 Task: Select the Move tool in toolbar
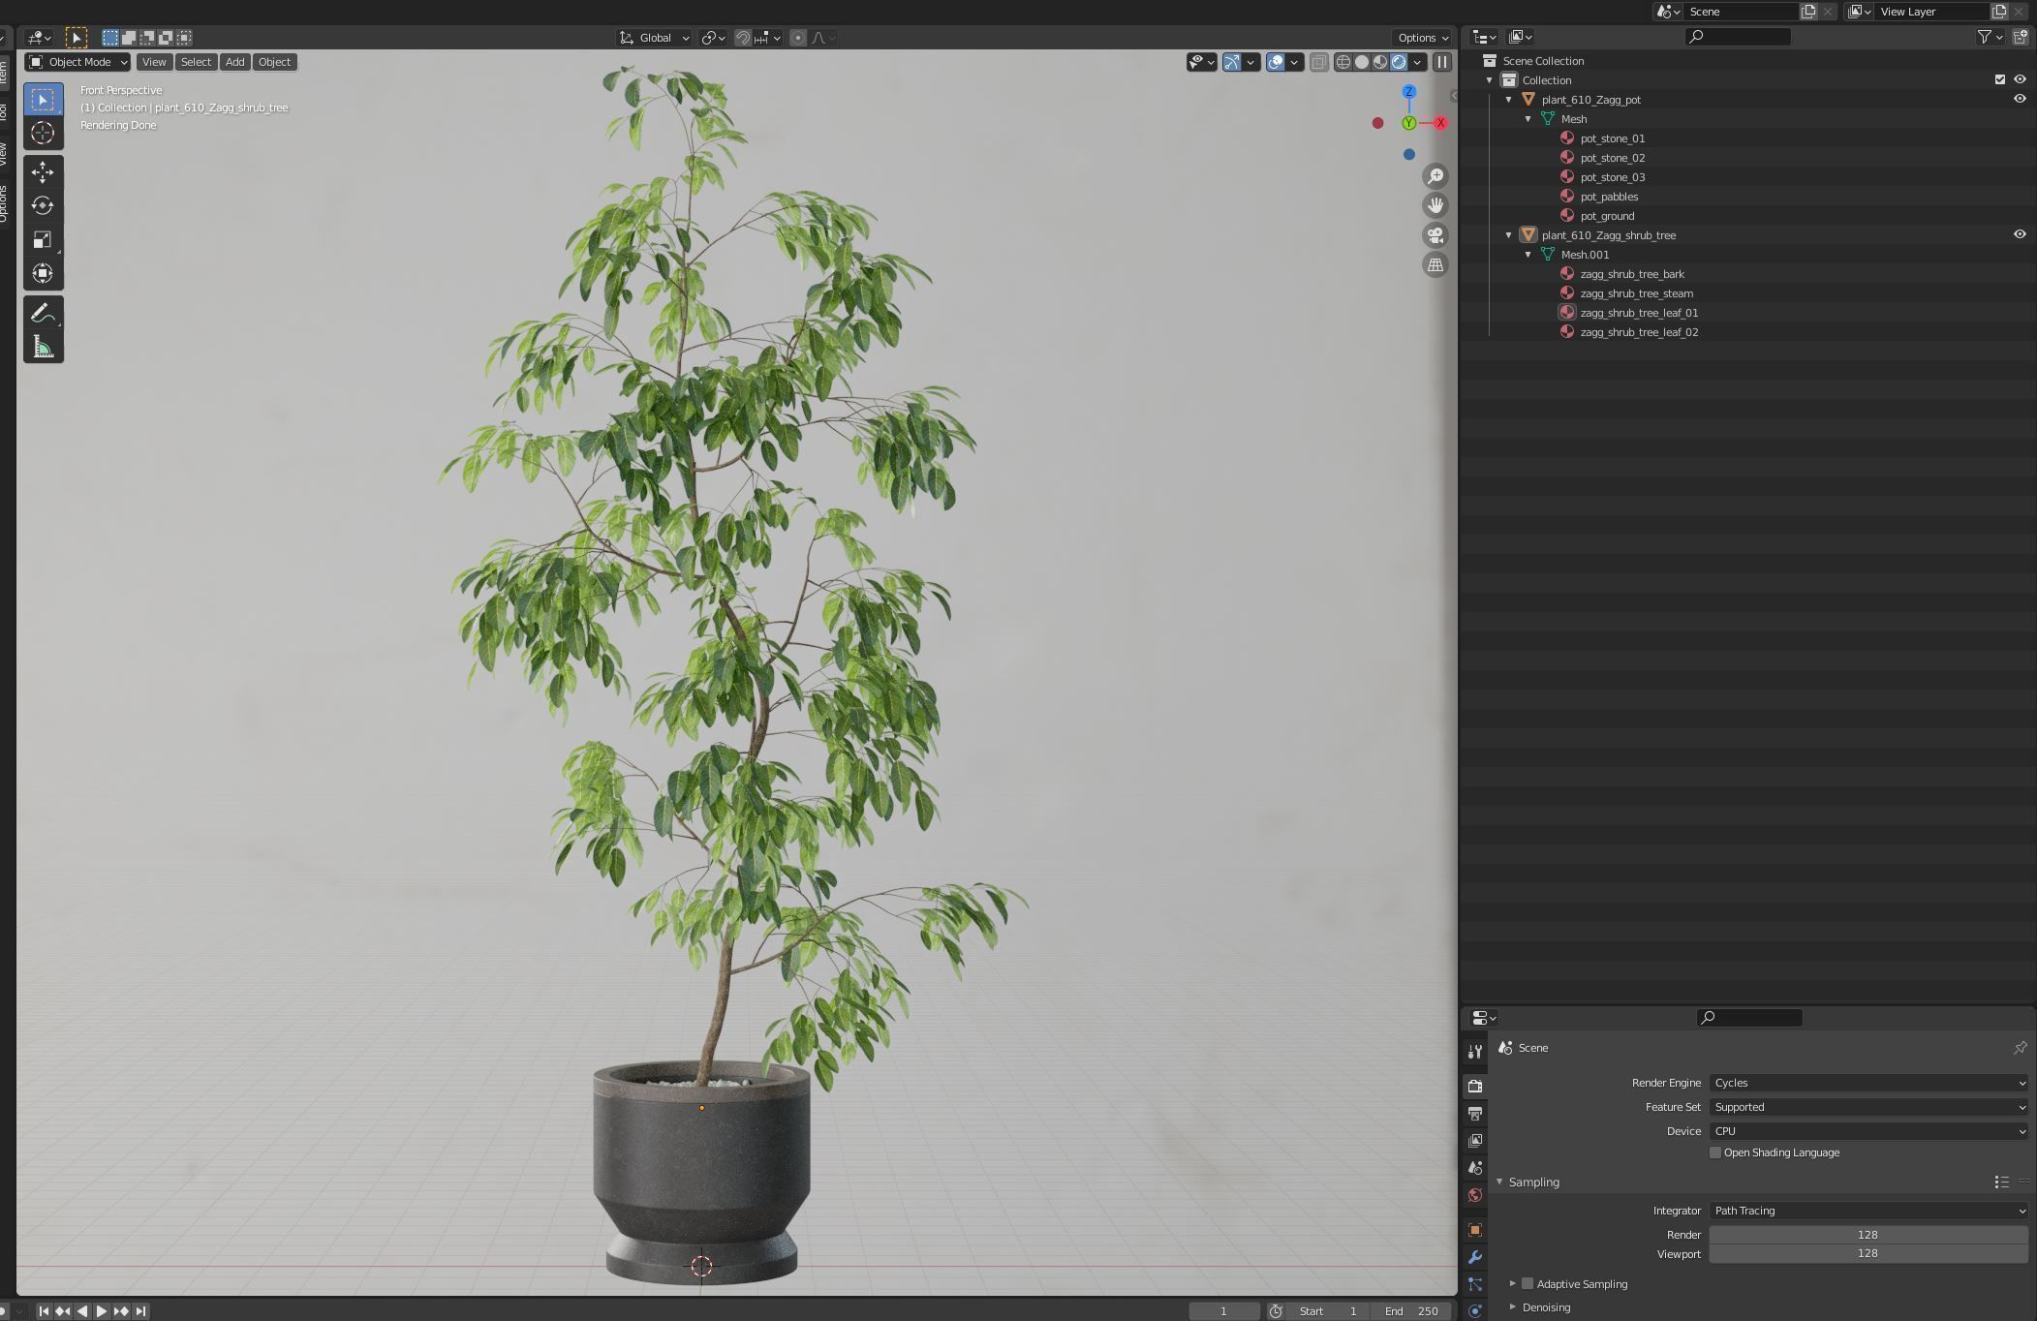tap(43, 172)
